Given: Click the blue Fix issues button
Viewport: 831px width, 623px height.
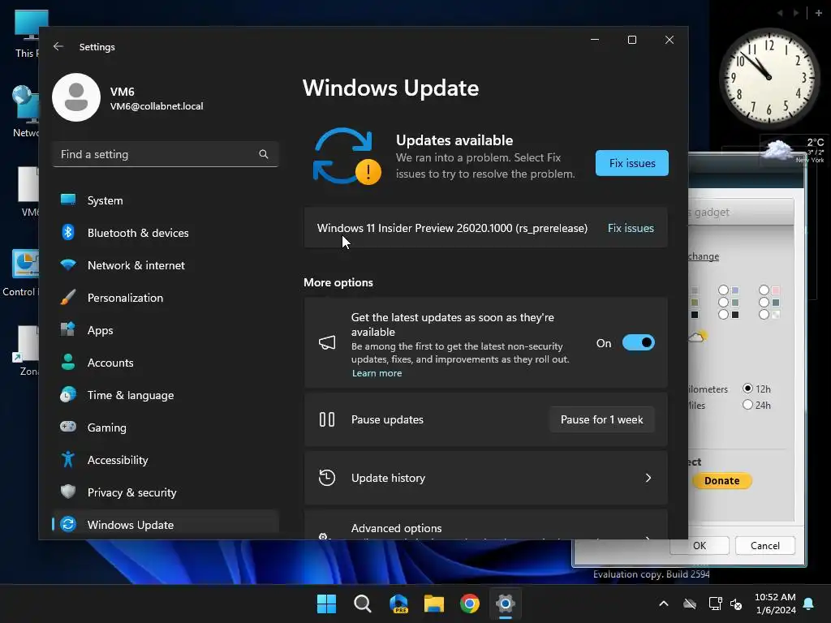Looking at the screenshot, I should 631,163.
